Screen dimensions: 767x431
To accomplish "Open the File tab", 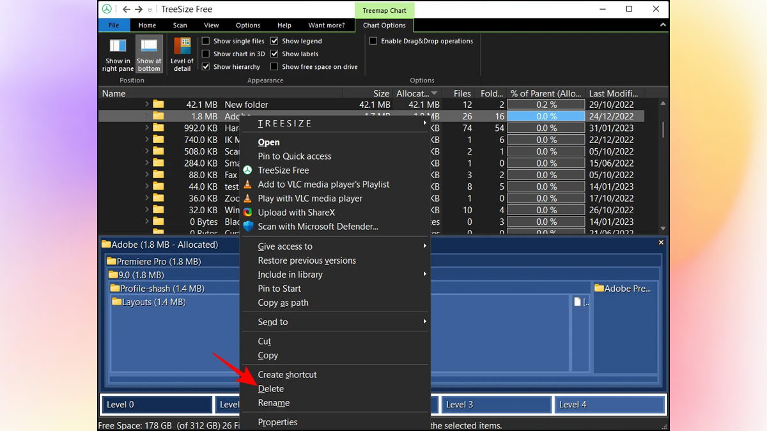I will pos(114,26).
